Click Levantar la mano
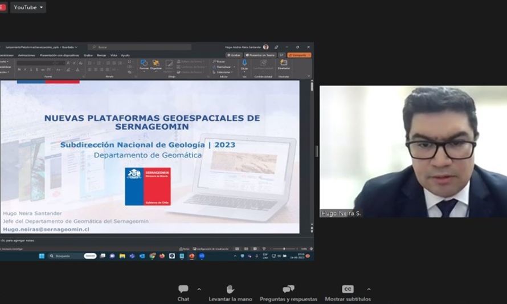 click(230, 293)
